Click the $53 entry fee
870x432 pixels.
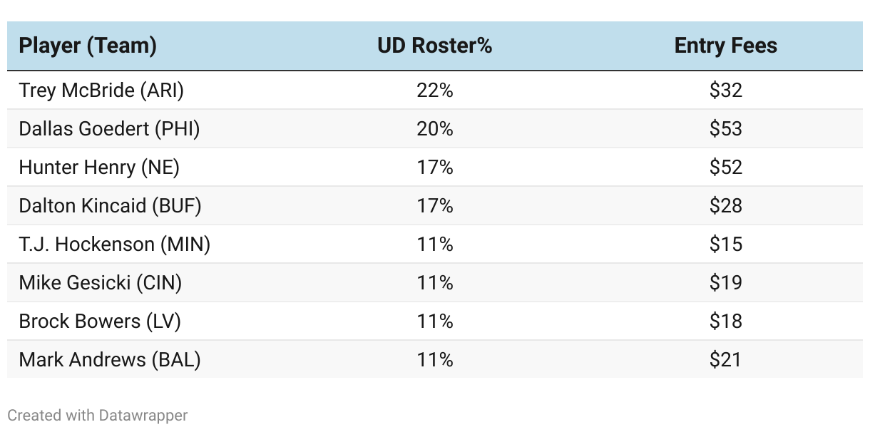(725, 128)
